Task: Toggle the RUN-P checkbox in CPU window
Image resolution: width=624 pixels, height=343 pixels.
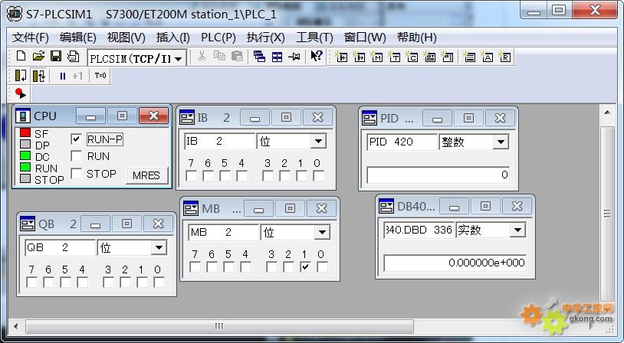Action: 76,139
